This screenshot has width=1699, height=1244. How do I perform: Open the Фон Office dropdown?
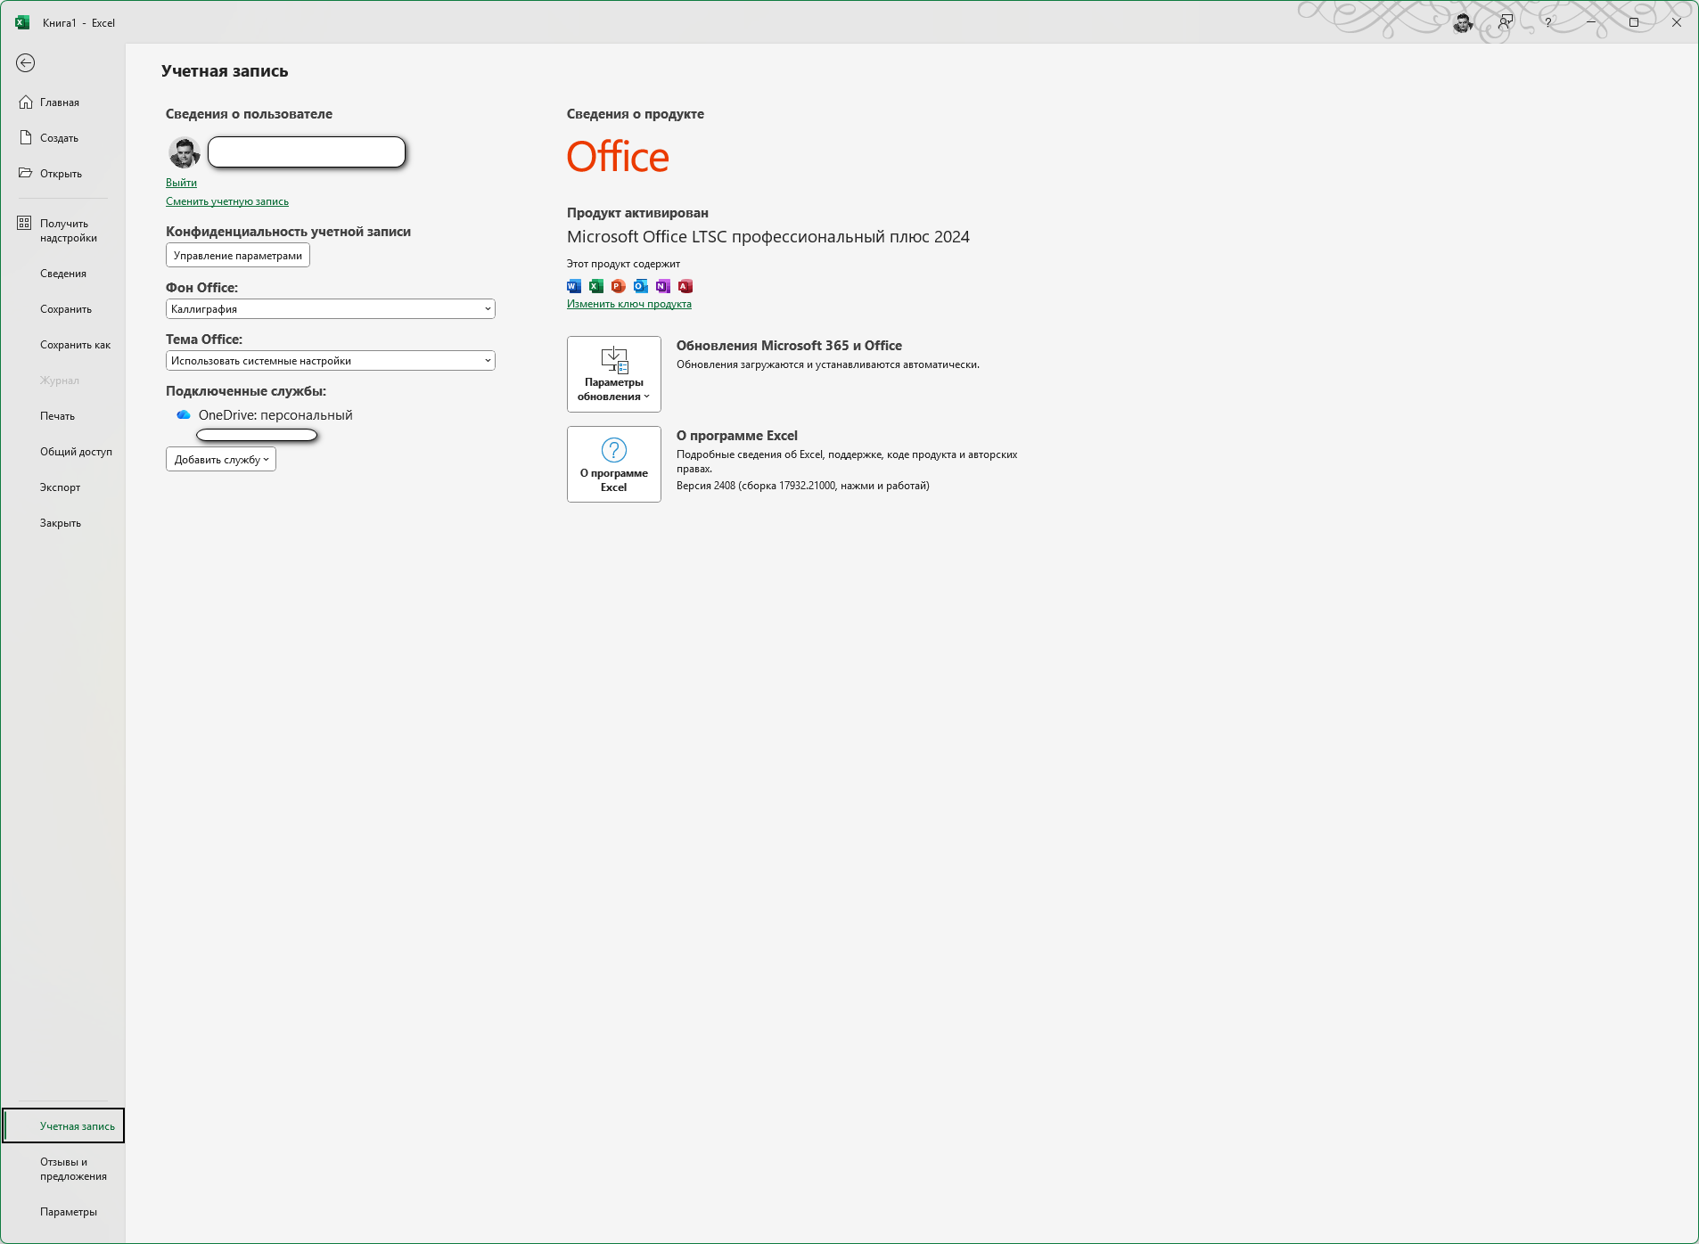point(331,309)
